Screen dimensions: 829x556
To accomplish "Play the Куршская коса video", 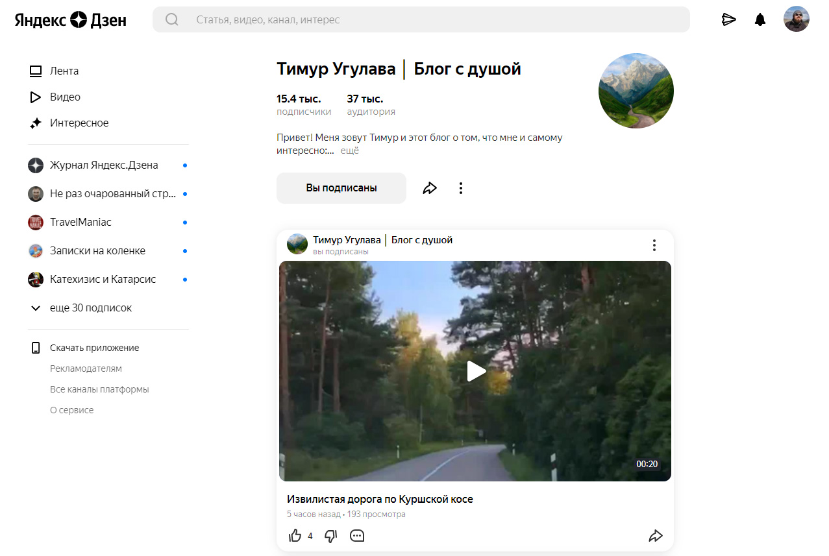I will click(x=476, y=371).
